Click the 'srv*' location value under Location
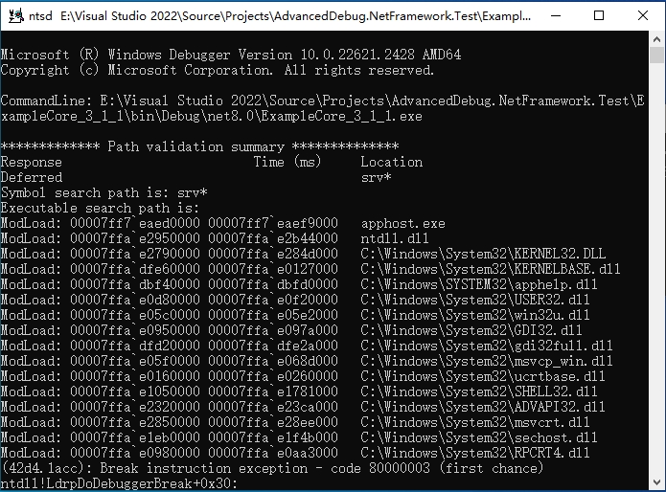 [x=376, y=177]
